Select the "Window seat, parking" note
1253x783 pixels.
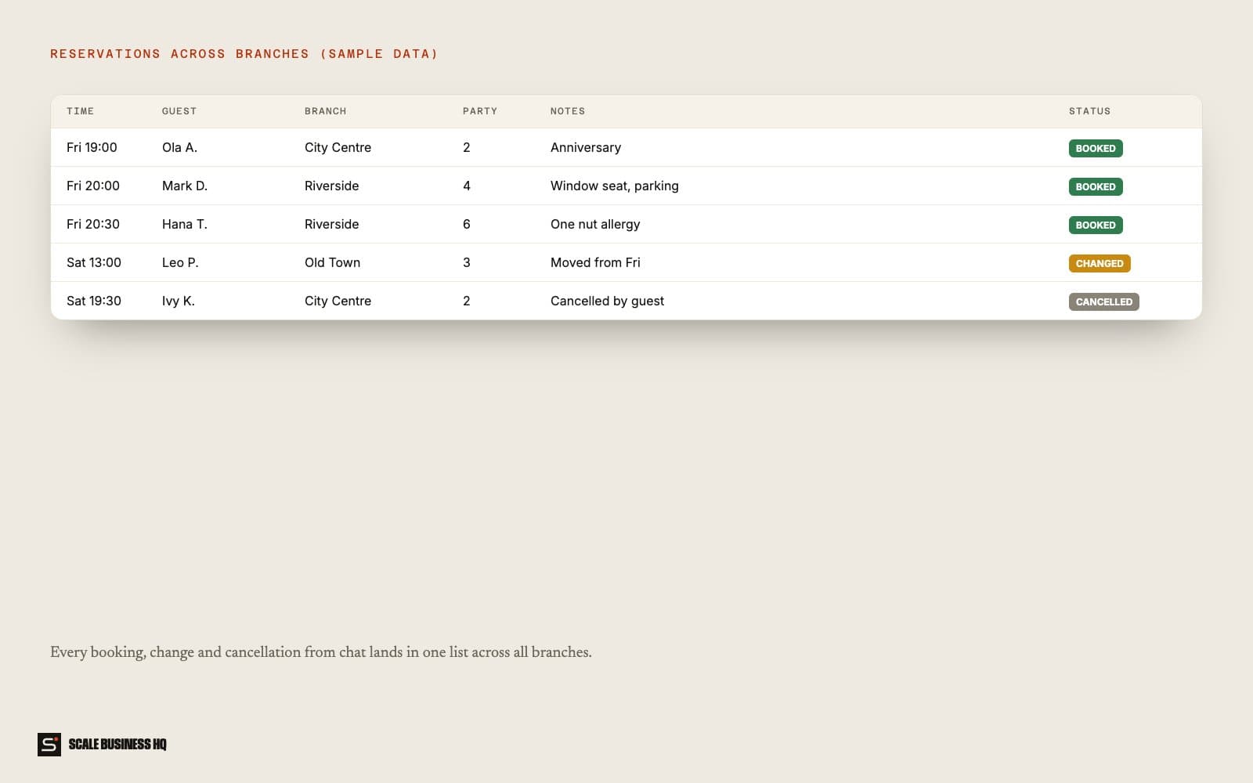pyautogui.click(x=615, y=186)
